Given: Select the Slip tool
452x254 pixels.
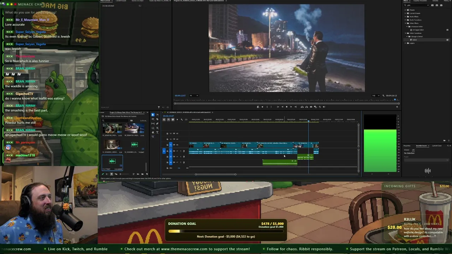Looking at the screenshot, I should [153, 123].
